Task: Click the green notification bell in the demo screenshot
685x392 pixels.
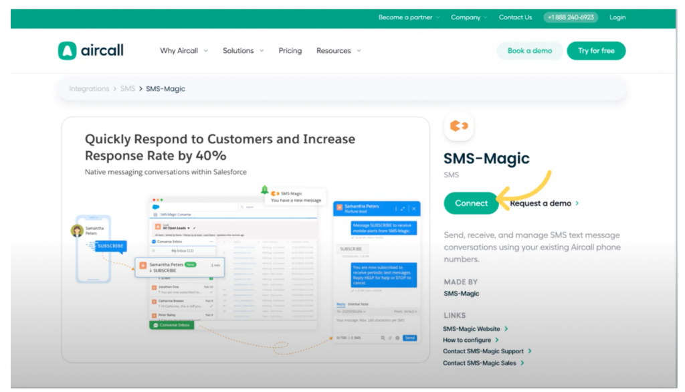Action: [x=265, y=190]
